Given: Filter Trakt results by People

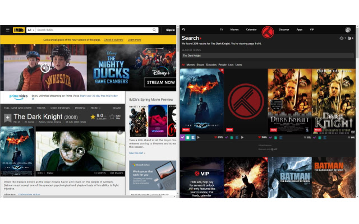Looking at the screenshot, I should 222,65.
